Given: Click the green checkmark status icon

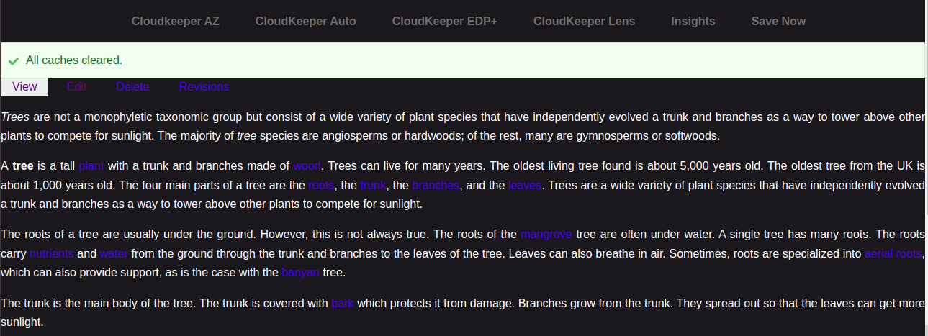Looking at the screenshot, I should coord(14,61).
